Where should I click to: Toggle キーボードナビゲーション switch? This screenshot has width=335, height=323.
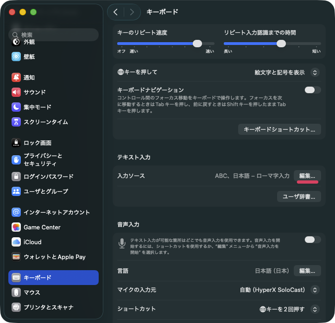point(313,90)
